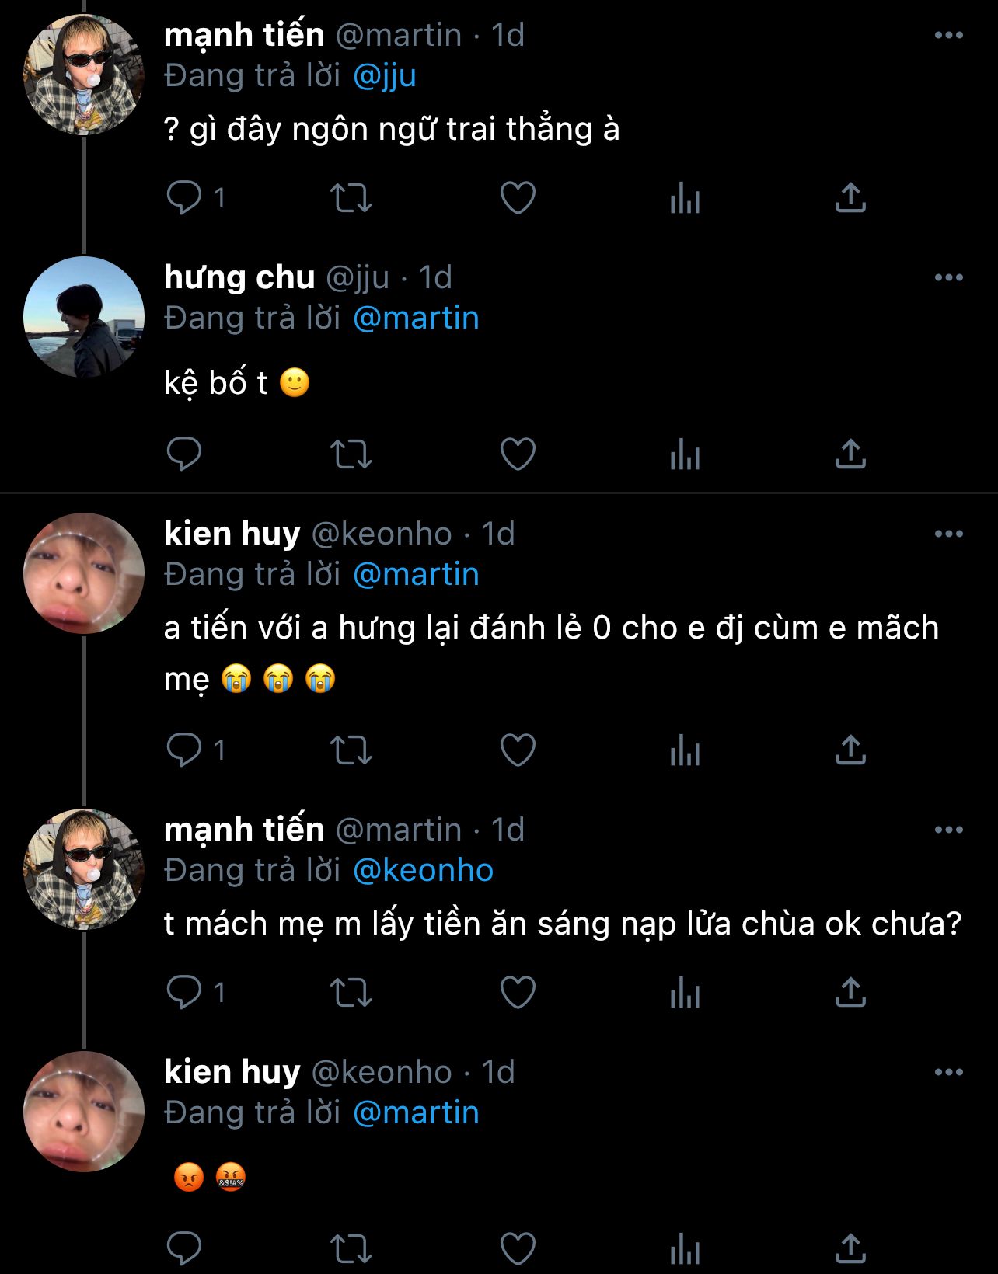Like kien huy's crying-emoji tweet
Image resolution: width=998 pixels, height=1274 pixels.
click(x=518, y=750)
